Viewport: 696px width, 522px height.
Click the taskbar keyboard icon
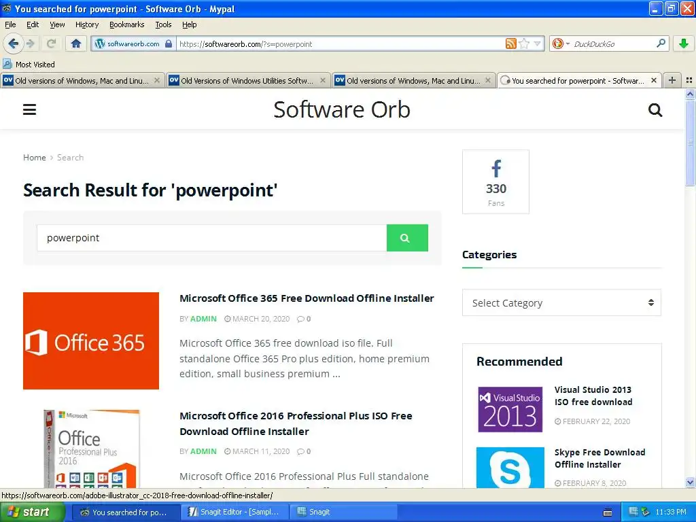pyautogui.click(x=608, y=512)
